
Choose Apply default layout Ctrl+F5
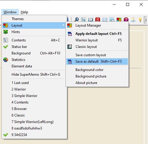97,34
